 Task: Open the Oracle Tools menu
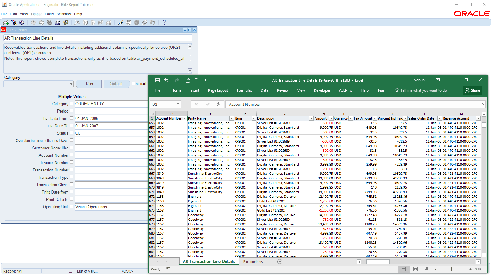[49, 14]
